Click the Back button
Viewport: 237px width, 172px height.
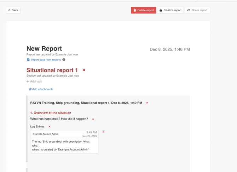(13, 10)
